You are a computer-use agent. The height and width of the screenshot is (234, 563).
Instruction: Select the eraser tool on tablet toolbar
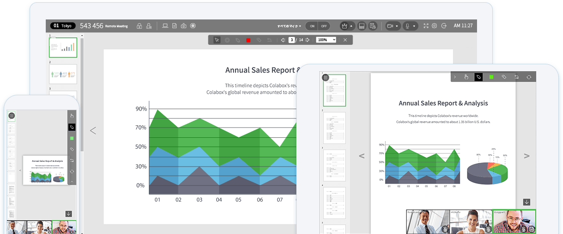click(x=504, y=77)
